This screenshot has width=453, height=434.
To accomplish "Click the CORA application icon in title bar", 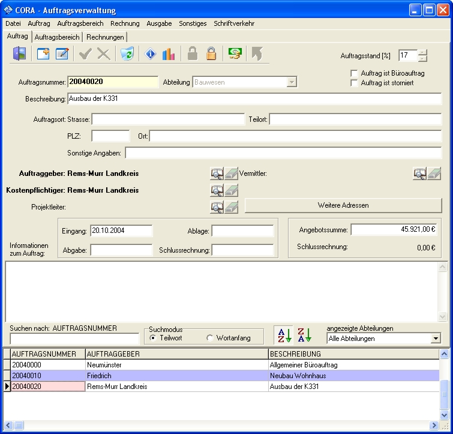I will click(x=8, y=10).
